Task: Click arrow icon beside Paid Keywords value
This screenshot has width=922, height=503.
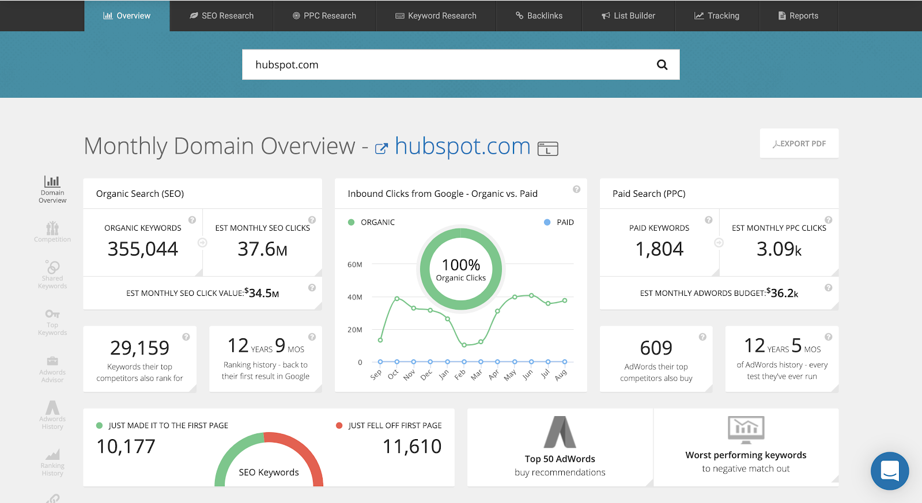Action: tap(719, 243)
